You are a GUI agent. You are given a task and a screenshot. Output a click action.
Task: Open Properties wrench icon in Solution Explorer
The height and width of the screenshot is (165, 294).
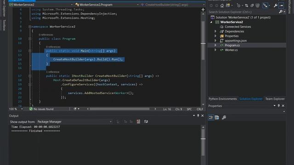click(x=276, y=5)
